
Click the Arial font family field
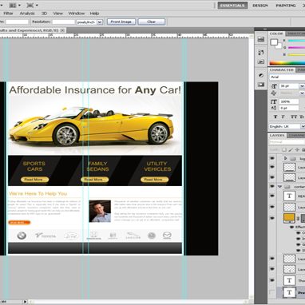pos(287,77)
